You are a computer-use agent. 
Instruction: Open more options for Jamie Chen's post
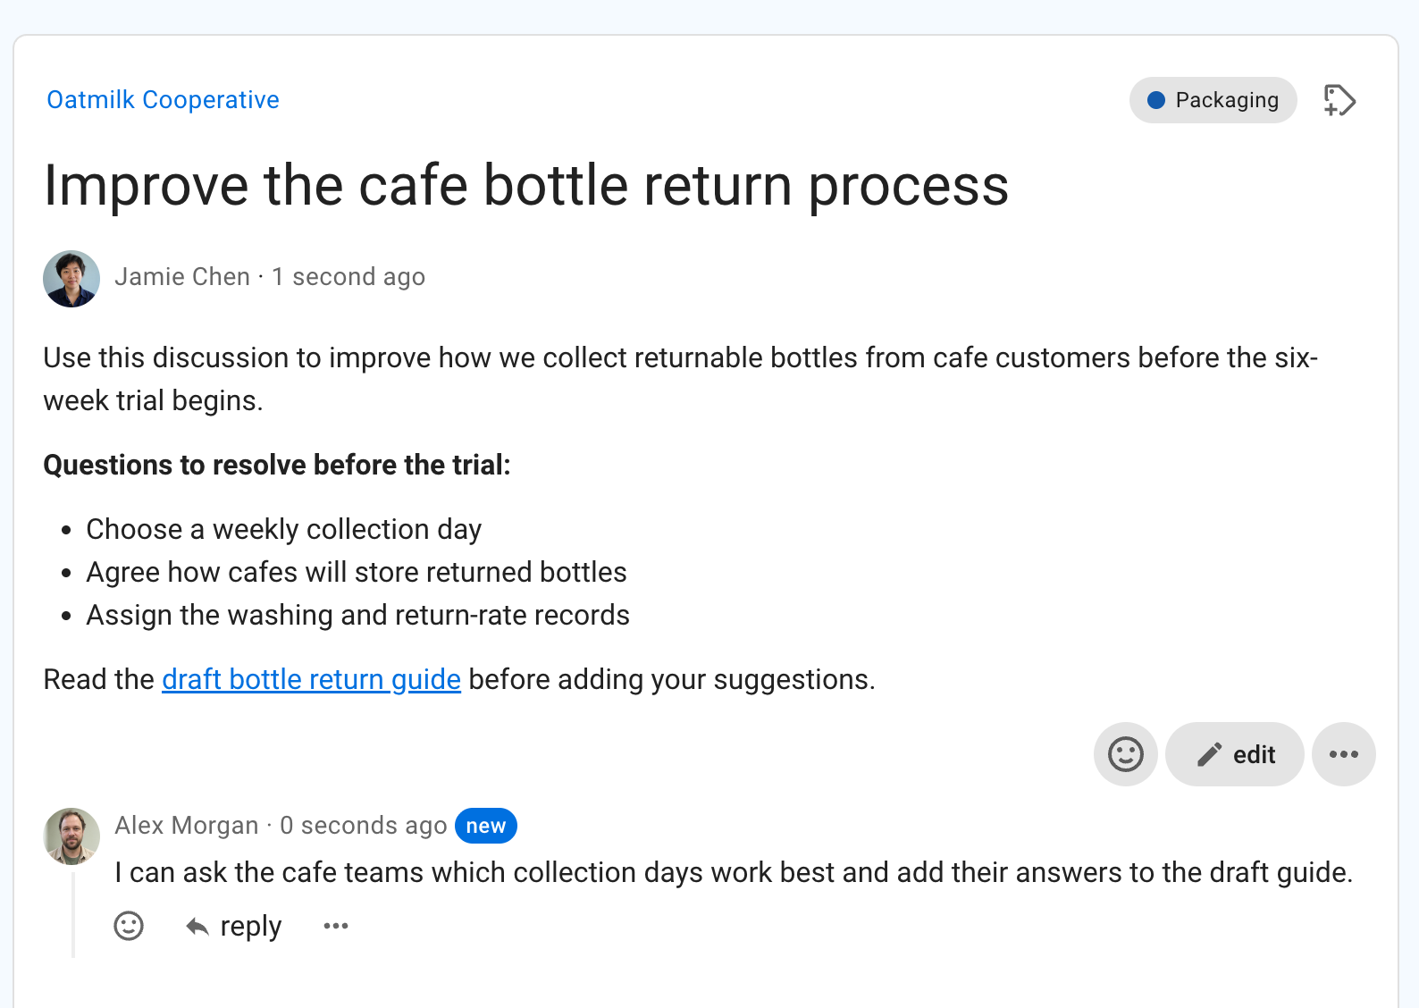(1344, 754)
